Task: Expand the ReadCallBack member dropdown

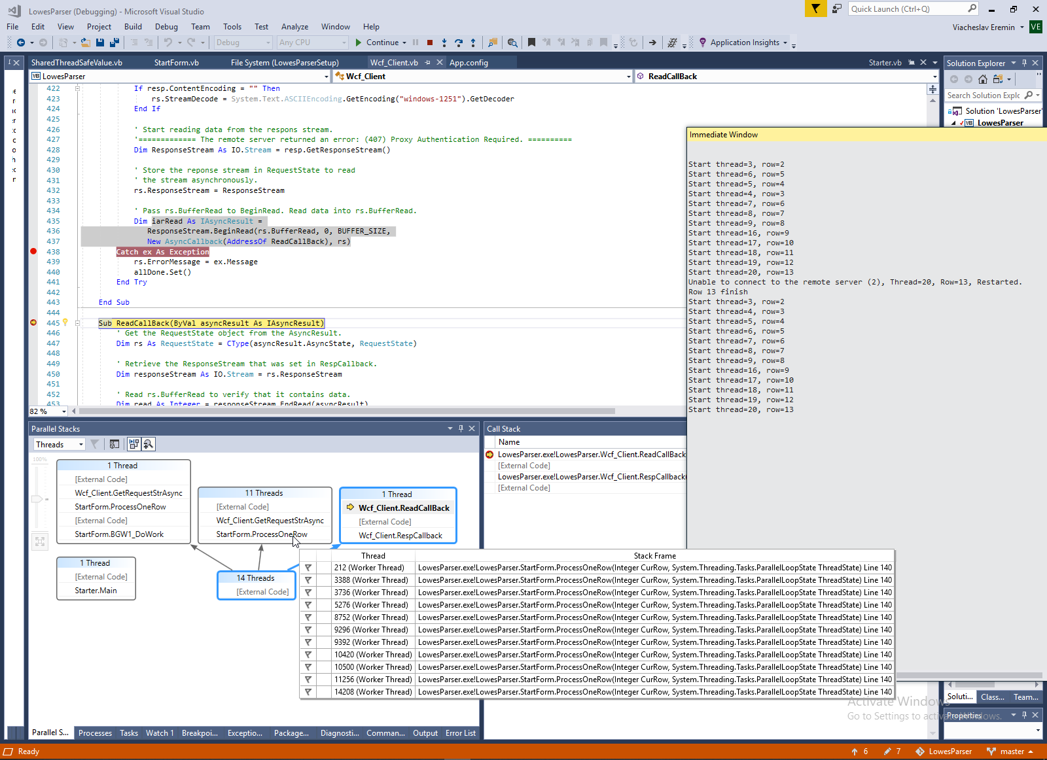Action: (x=934, y=77)
